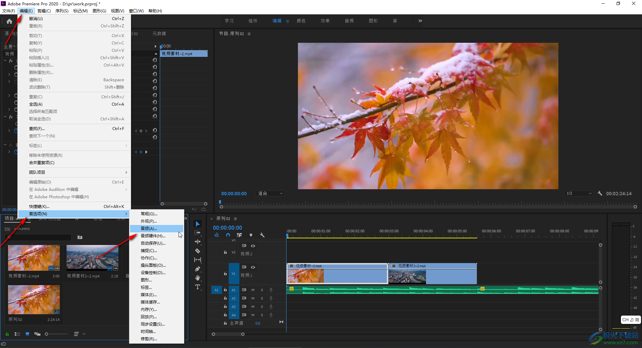This screenshot has height=348, width=642.
Task: Open the 文件(F) menu
Action: click(9, 11)
